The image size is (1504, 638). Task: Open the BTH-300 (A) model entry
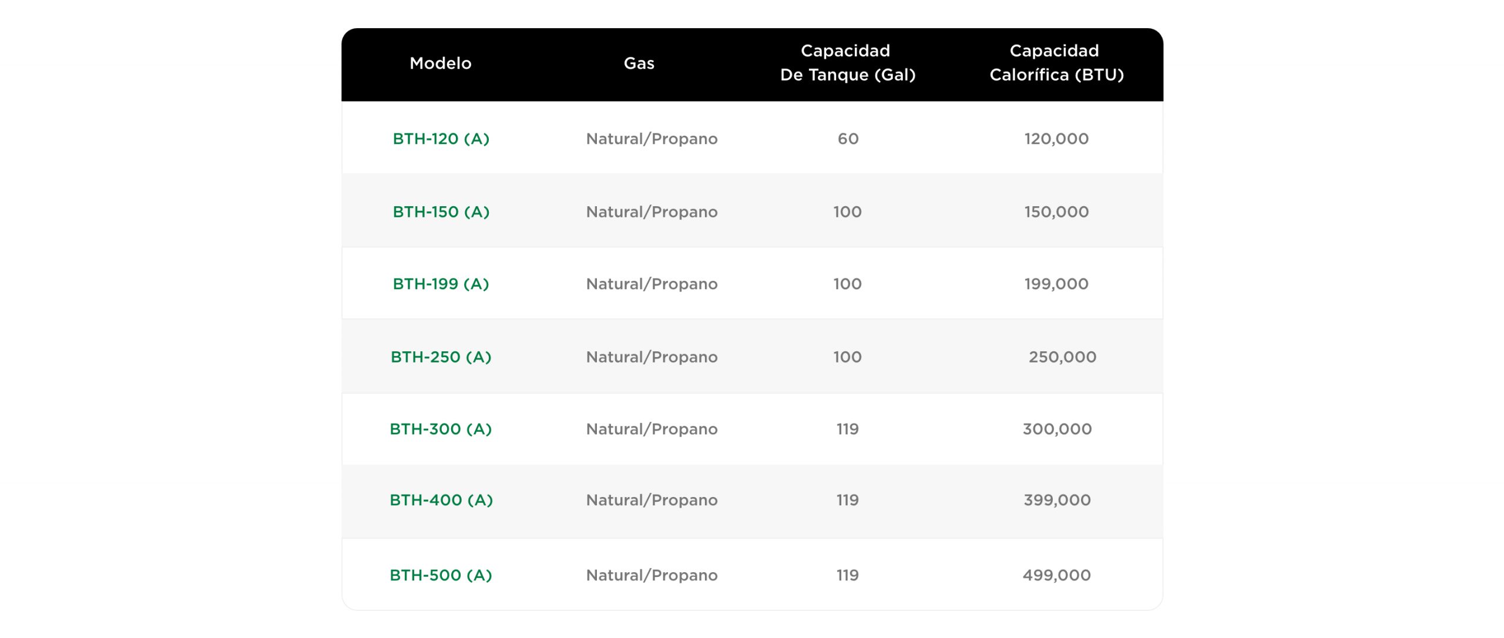click(441, 429)
